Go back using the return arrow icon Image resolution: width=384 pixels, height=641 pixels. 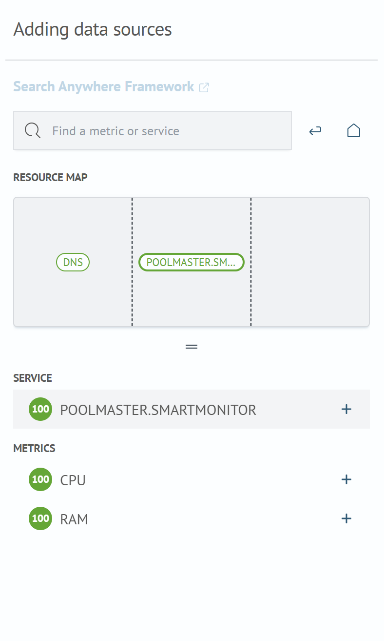(315, 130)
